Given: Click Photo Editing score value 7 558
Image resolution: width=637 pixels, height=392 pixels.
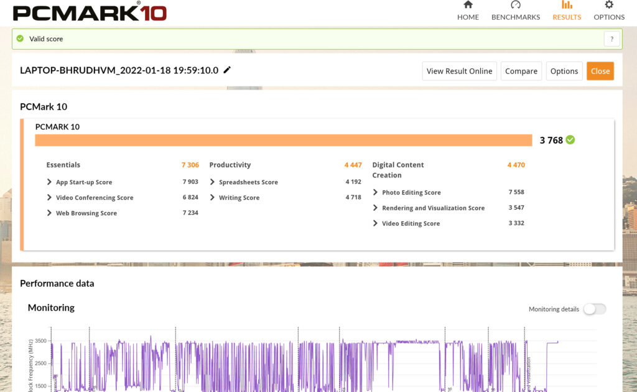Looking at the screenshot, I should (x=516, y=192).
